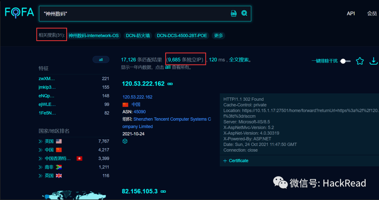Click the blue 120.53.222.162 IP link
The image size is (379, 200).
pyautogui.click(x=138, y=97)
